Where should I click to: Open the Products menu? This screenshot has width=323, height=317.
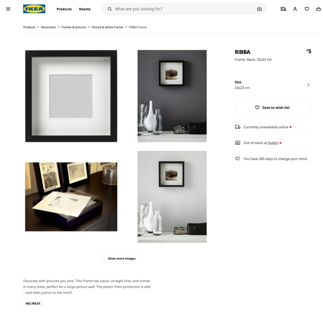(x=64, y=9)
